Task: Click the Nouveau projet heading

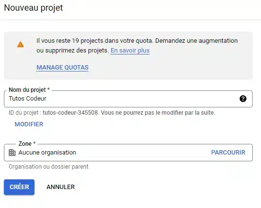Action: [x=34, y=8]
